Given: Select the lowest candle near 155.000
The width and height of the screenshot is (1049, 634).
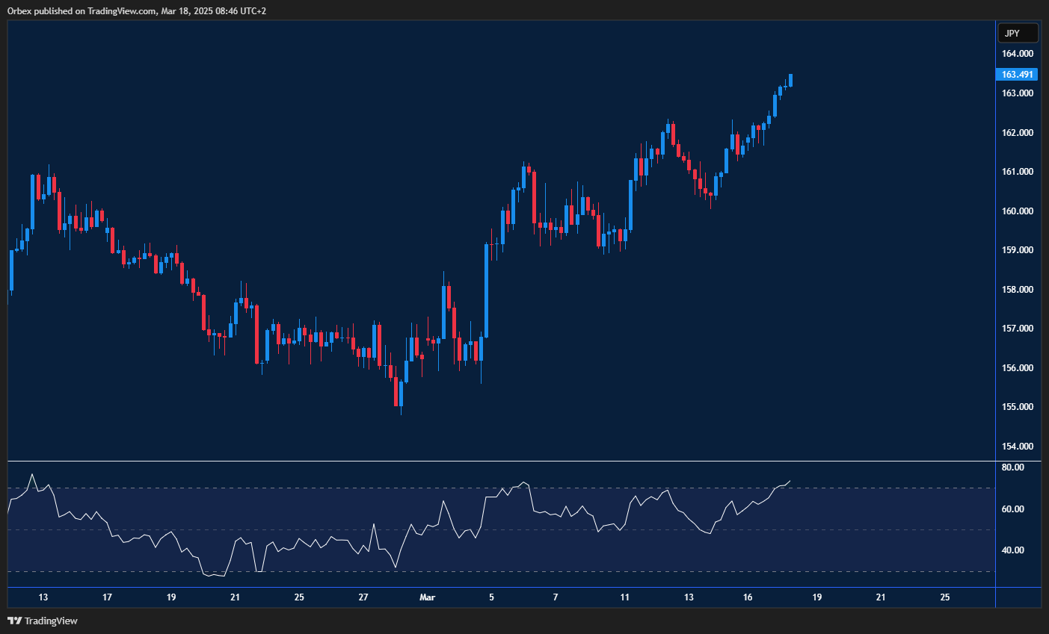Looking at the screenshot, I should (x=400, y=392).
